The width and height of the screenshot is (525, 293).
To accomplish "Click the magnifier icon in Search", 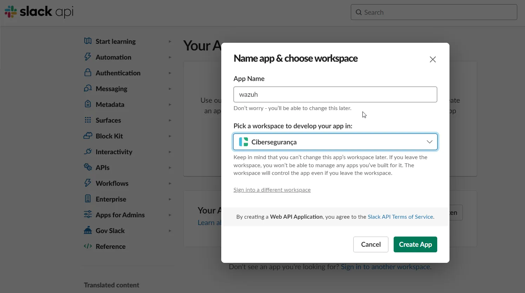I will (359, 12).
